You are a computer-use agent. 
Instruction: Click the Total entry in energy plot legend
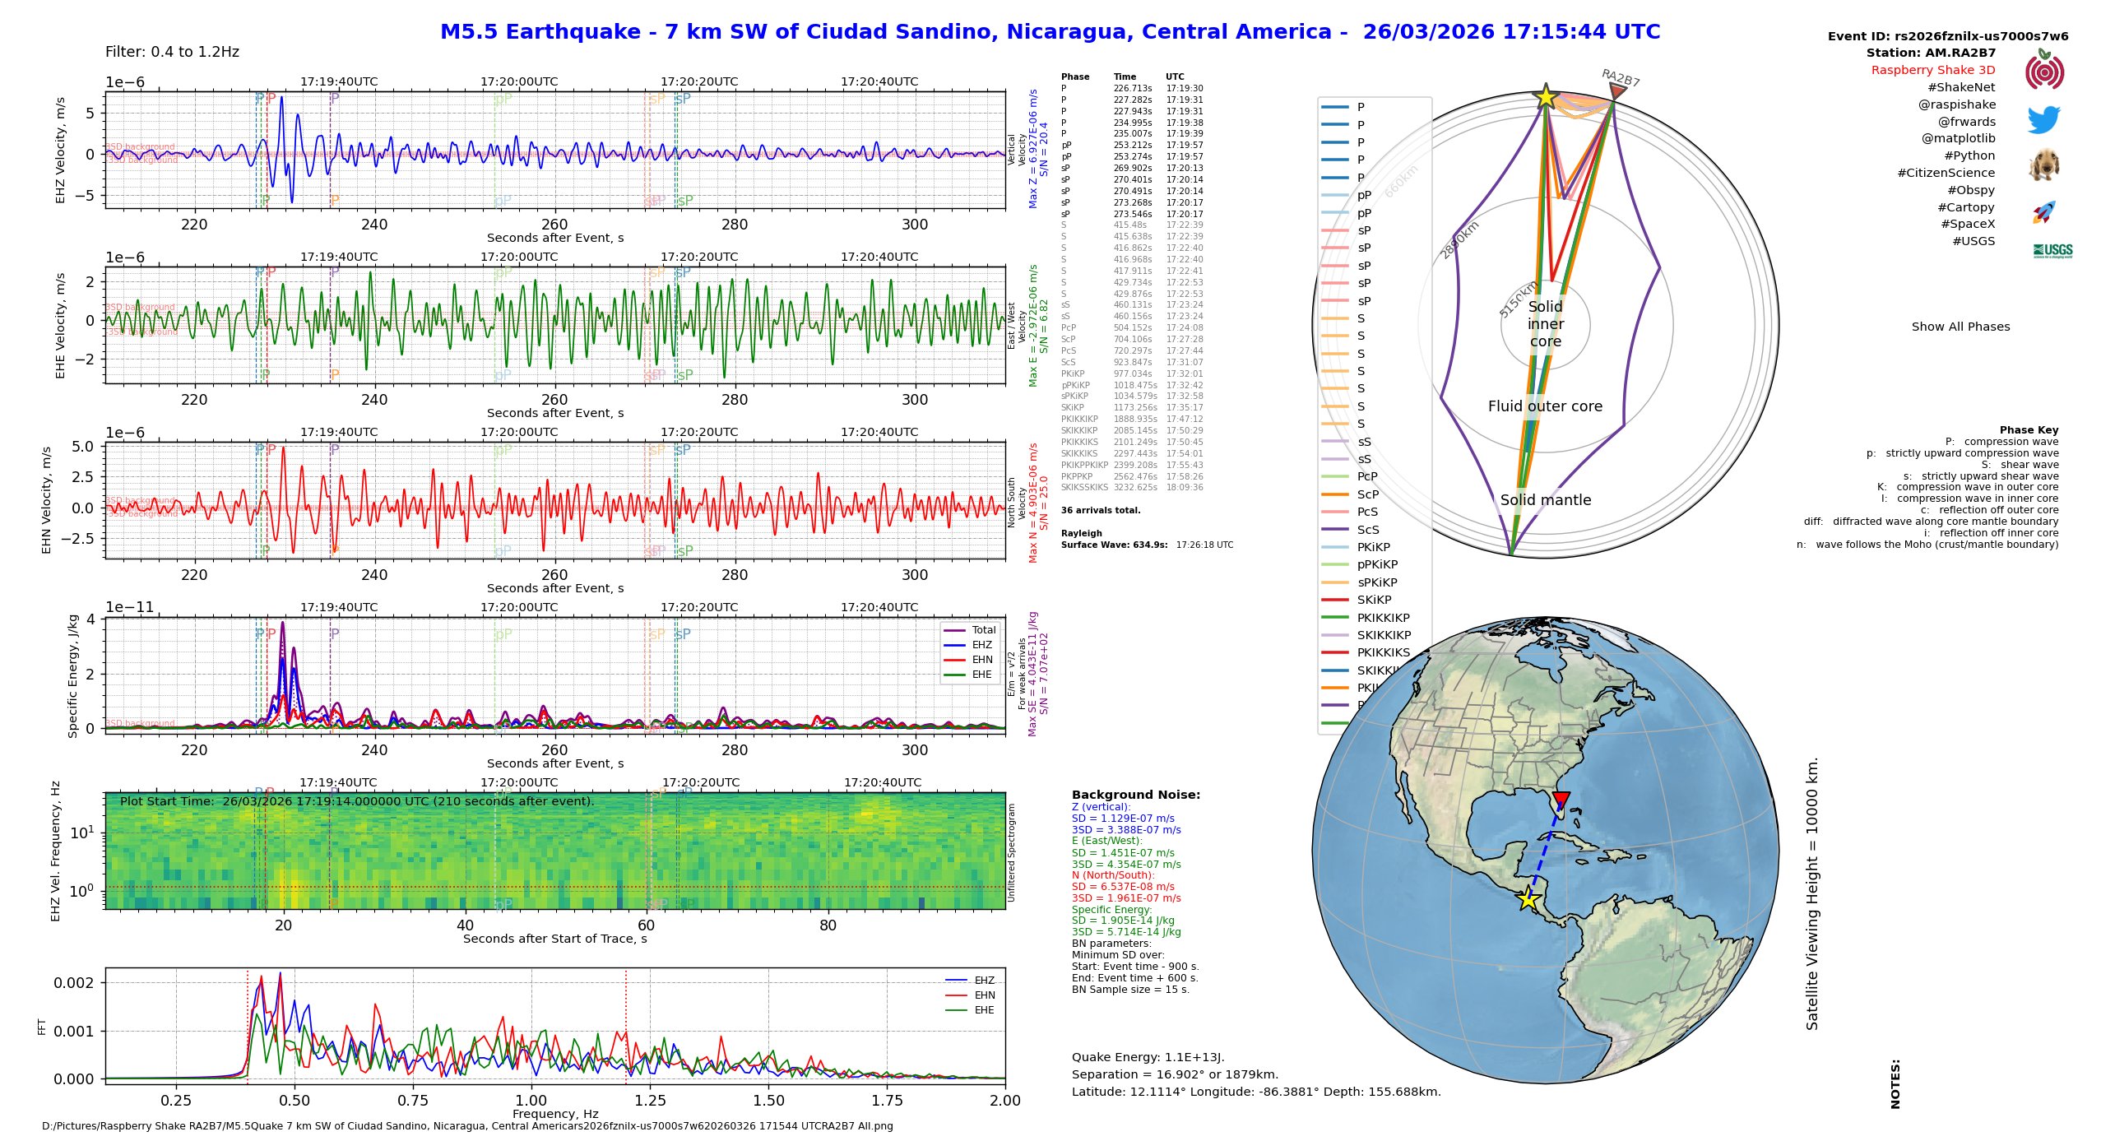pos(982,630)
